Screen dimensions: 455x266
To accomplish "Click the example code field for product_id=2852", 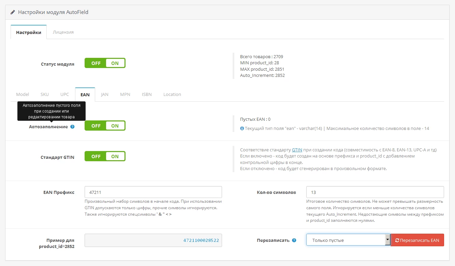I will (x=153, y=240).
